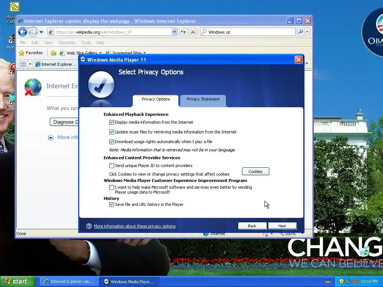
Task: Uncheck Display media information from the Internet
Action: pyautogui.click(x=111, y=122)
